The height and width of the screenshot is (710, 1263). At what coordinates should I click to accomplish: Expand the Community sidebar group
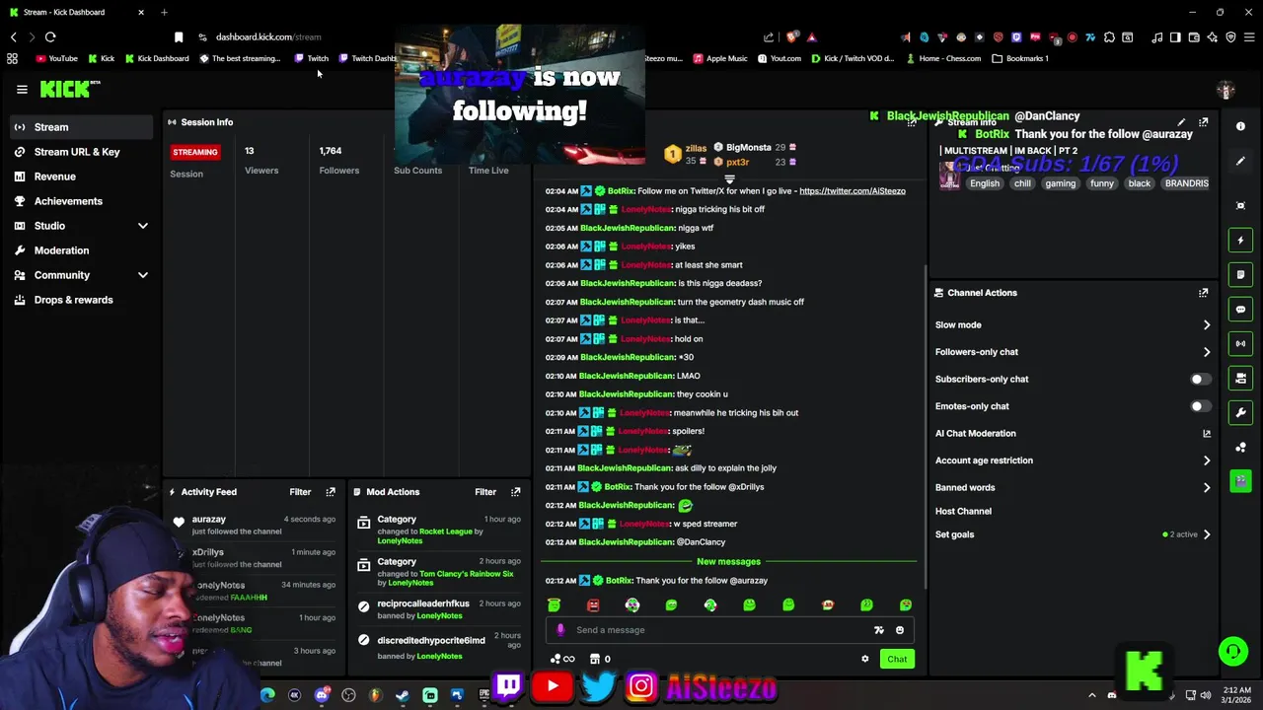[80, 275]
